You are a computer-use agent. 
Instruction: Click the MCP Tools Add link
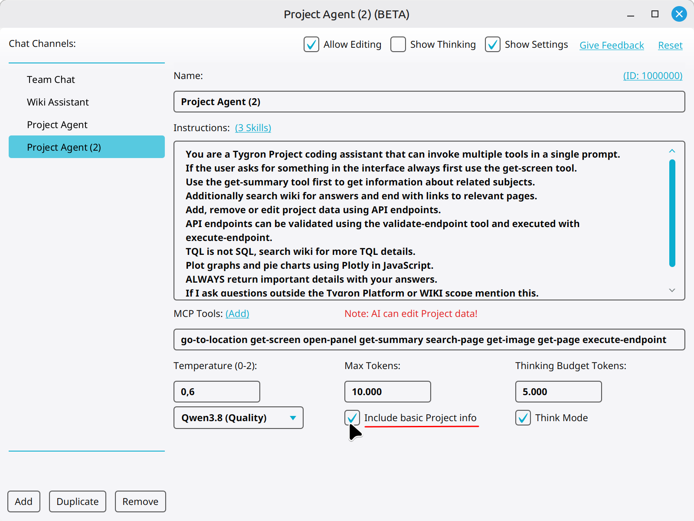coord(237,313)
